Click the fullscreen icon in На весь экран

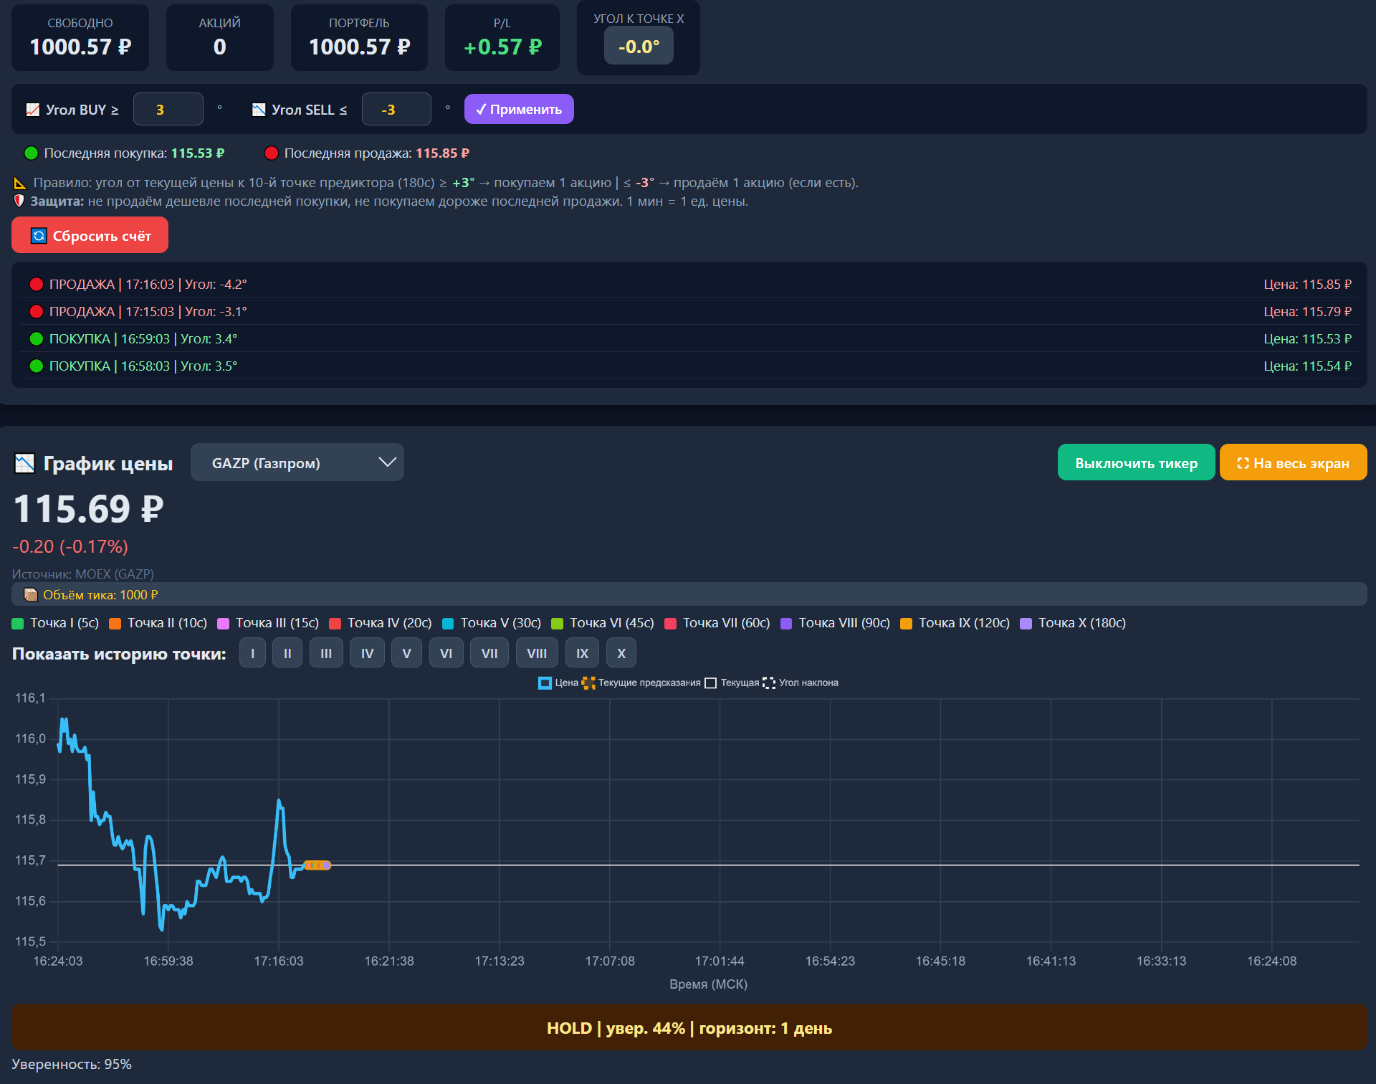tap(1243, 463)
